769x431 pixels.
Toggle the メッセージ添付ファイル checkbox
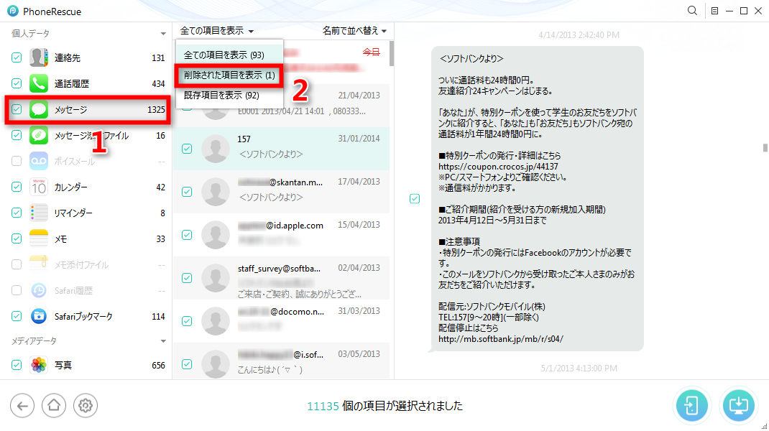click(17, 135)
